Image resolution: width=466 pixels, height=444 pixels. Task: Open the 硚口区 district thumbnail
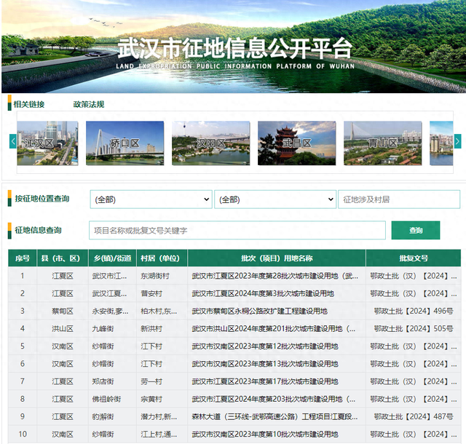[125, 143]
